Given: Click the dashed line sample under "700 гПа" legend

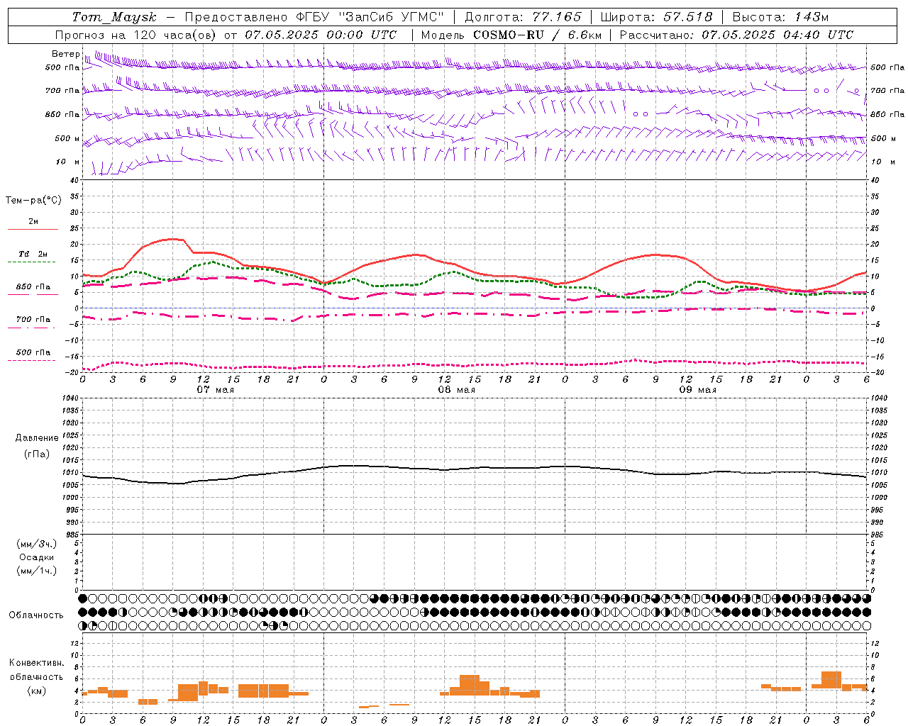Looking at the screenshot, I should tap(32, 328).
